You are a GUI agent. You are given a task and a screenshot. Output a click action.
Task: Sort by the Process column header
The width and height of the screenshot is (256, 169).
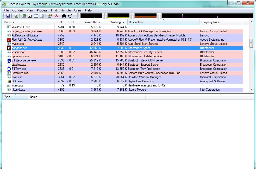pyautogui.click(x=28, y=22)
